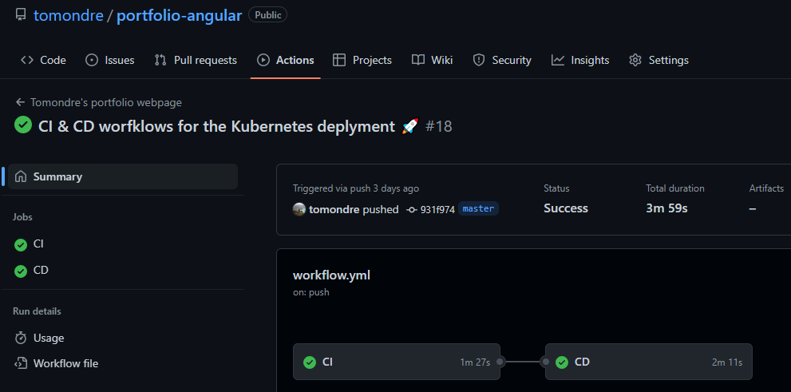Click the sidebar CI success check icon

coord(21,244)
